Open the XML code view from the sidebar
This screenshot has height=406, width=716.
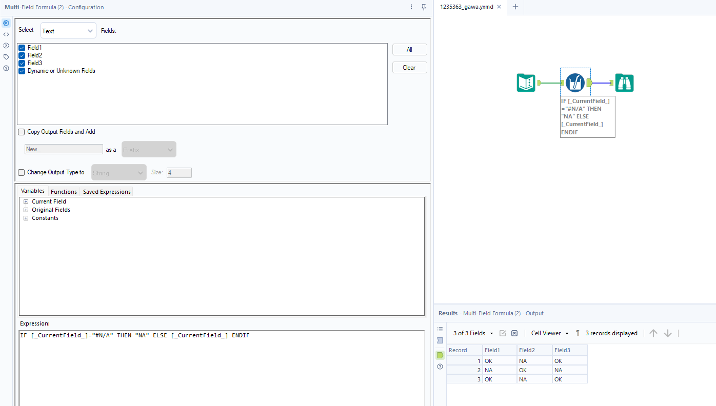point(6,34)
